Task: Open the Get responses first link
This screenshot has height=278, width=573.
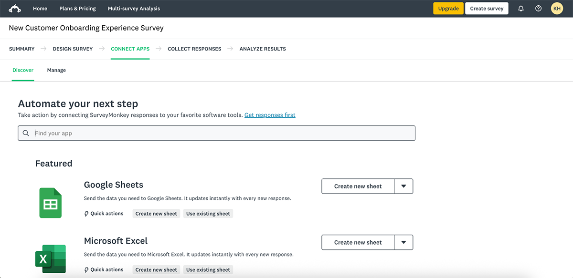Action: (270, 115)
